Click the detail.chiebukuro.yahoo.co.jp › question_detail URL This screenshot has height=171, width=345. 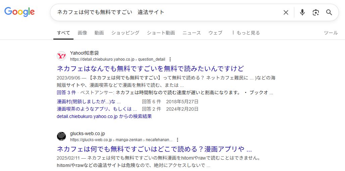[x=117, y=59]
